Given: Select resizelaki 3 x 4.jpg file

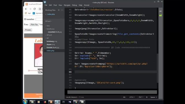Looking at the screenshot, I should click(x=55, y=32).
